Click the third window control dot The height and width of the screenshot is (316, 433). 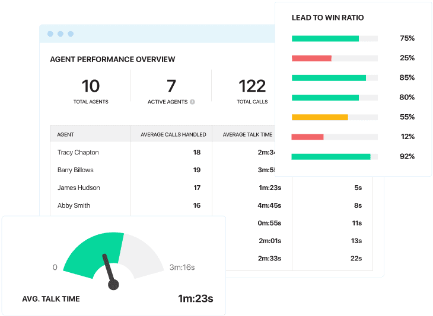(x=71, y=34)
